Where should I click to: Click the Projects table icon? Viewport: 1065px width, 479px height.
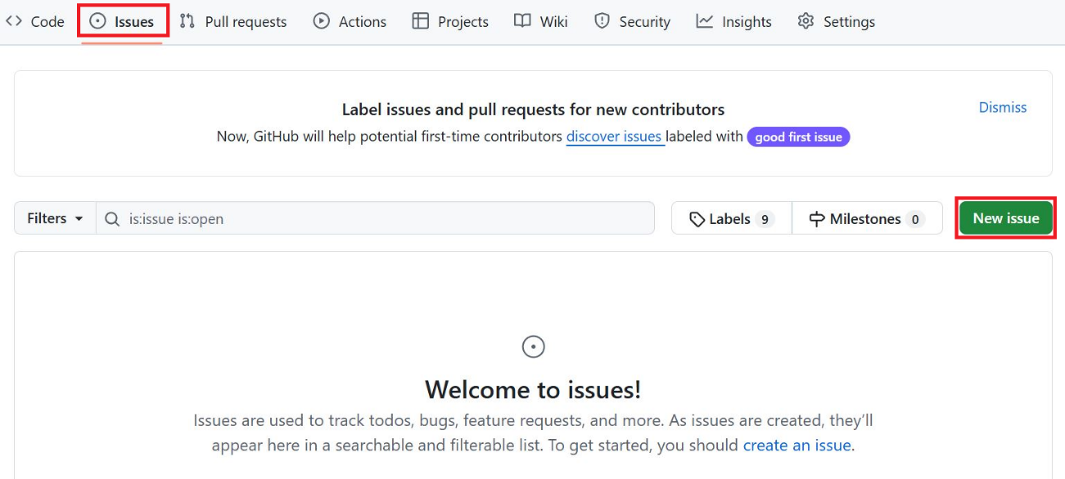421,21
